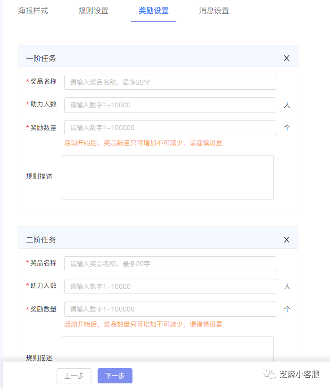Click the 奖励数量 input in 二阶任务
The width and height of the screenshot is (330, 389).
[170, 309]
